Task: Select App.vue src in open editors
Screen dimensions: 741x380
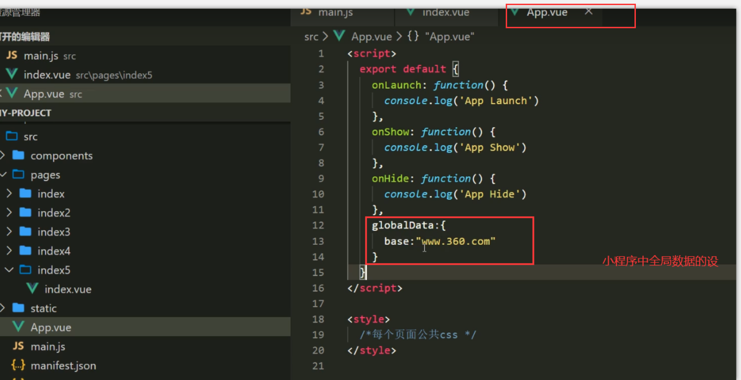Action: pyautogui.click(x=145, y=93)
